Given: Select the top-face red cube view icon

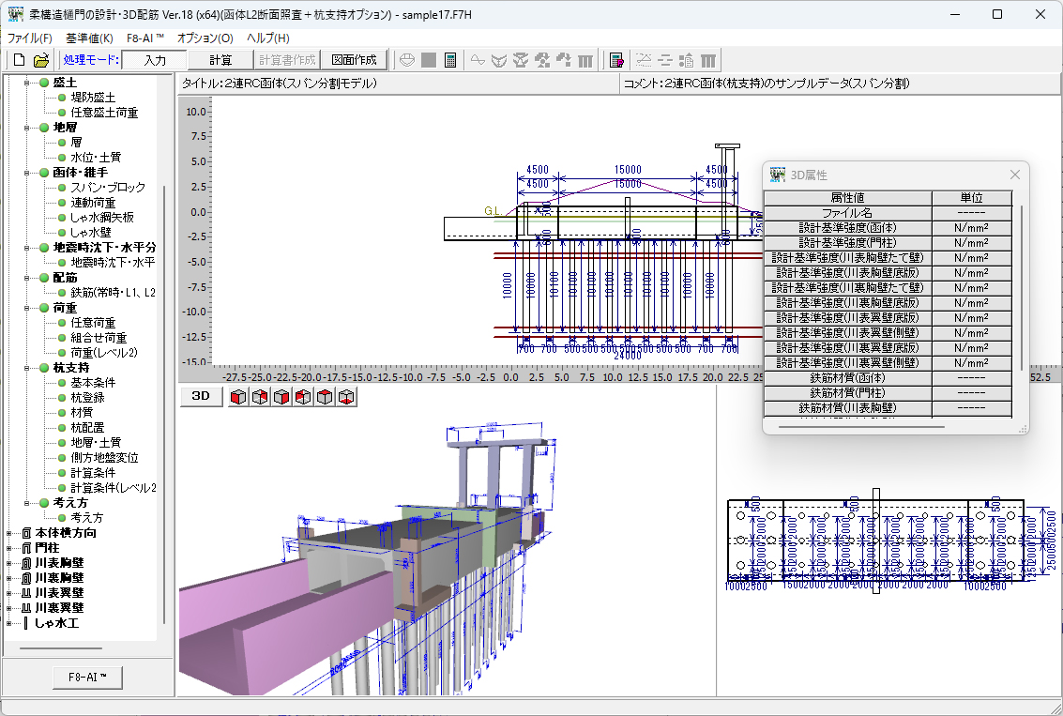Looking at the screenshot, I should click(325, 397).
